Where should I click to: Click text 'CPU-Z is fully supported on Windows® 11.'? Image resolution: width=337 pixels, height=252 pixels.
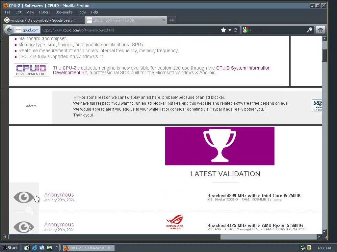62,56
